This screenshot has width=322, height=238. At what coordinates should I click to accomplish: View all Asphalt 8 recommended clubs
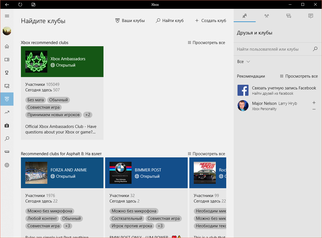(x=206, y=154)
